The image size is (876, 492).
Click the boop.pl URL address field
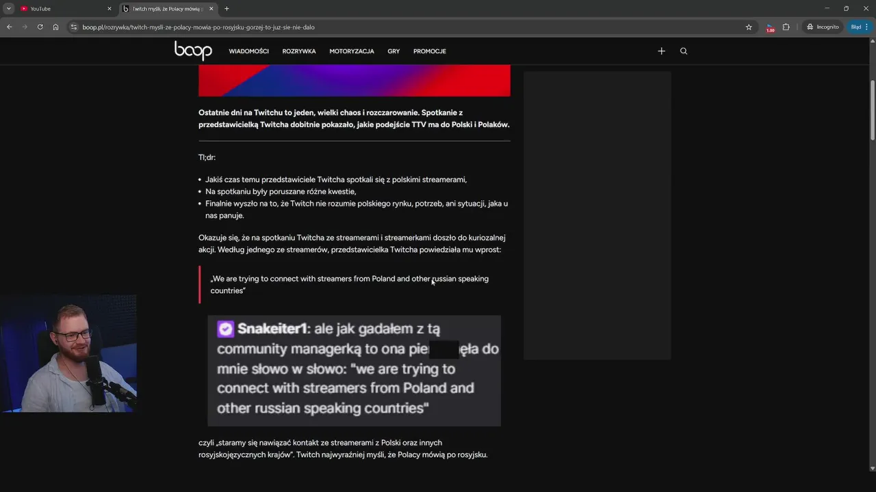click(x=411, y=27)
